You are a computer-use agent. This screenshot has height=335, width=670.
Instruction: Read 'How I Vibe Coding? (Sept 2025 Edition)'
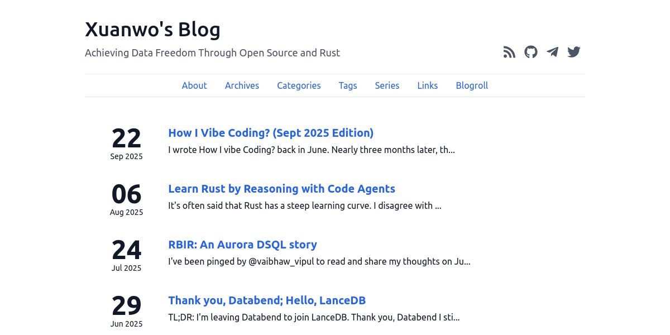(271, 133)
